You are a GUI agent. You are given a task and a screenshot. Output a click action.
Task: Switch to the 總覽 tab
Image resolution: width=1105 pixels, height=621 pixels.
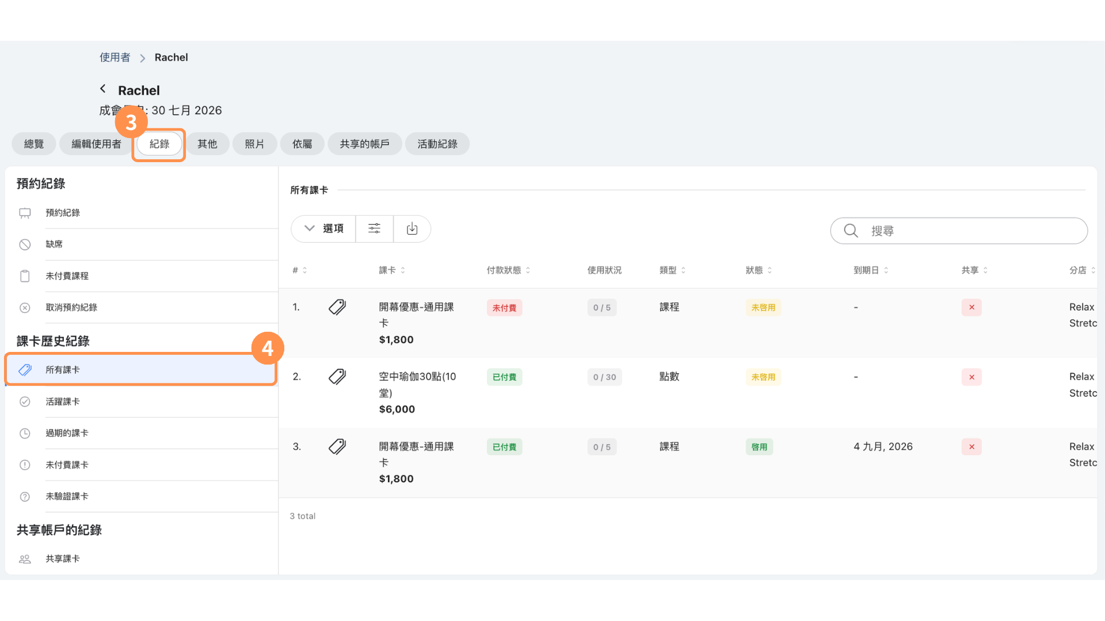pyautogui.click(x=34, y=144)
